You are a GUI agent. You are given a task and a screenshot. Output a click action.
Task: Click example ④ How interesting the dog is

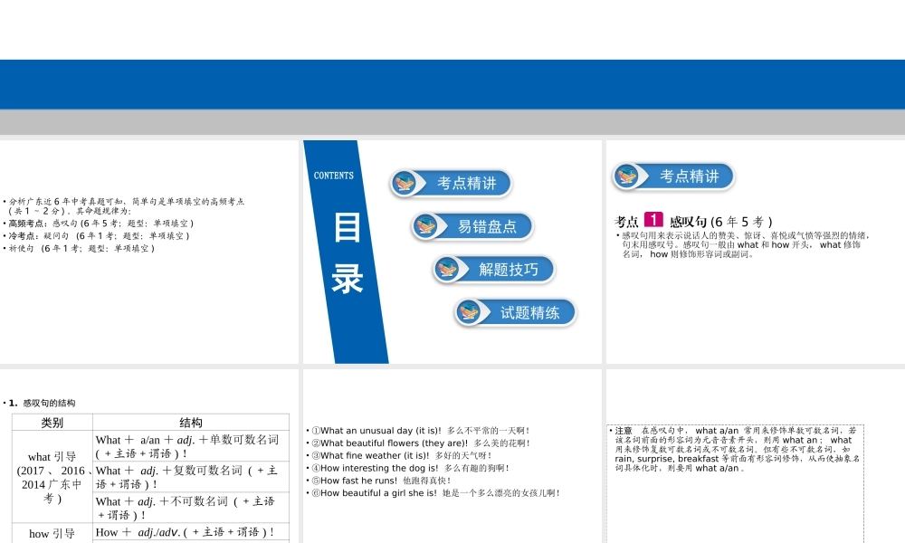[x=410, y=468]
